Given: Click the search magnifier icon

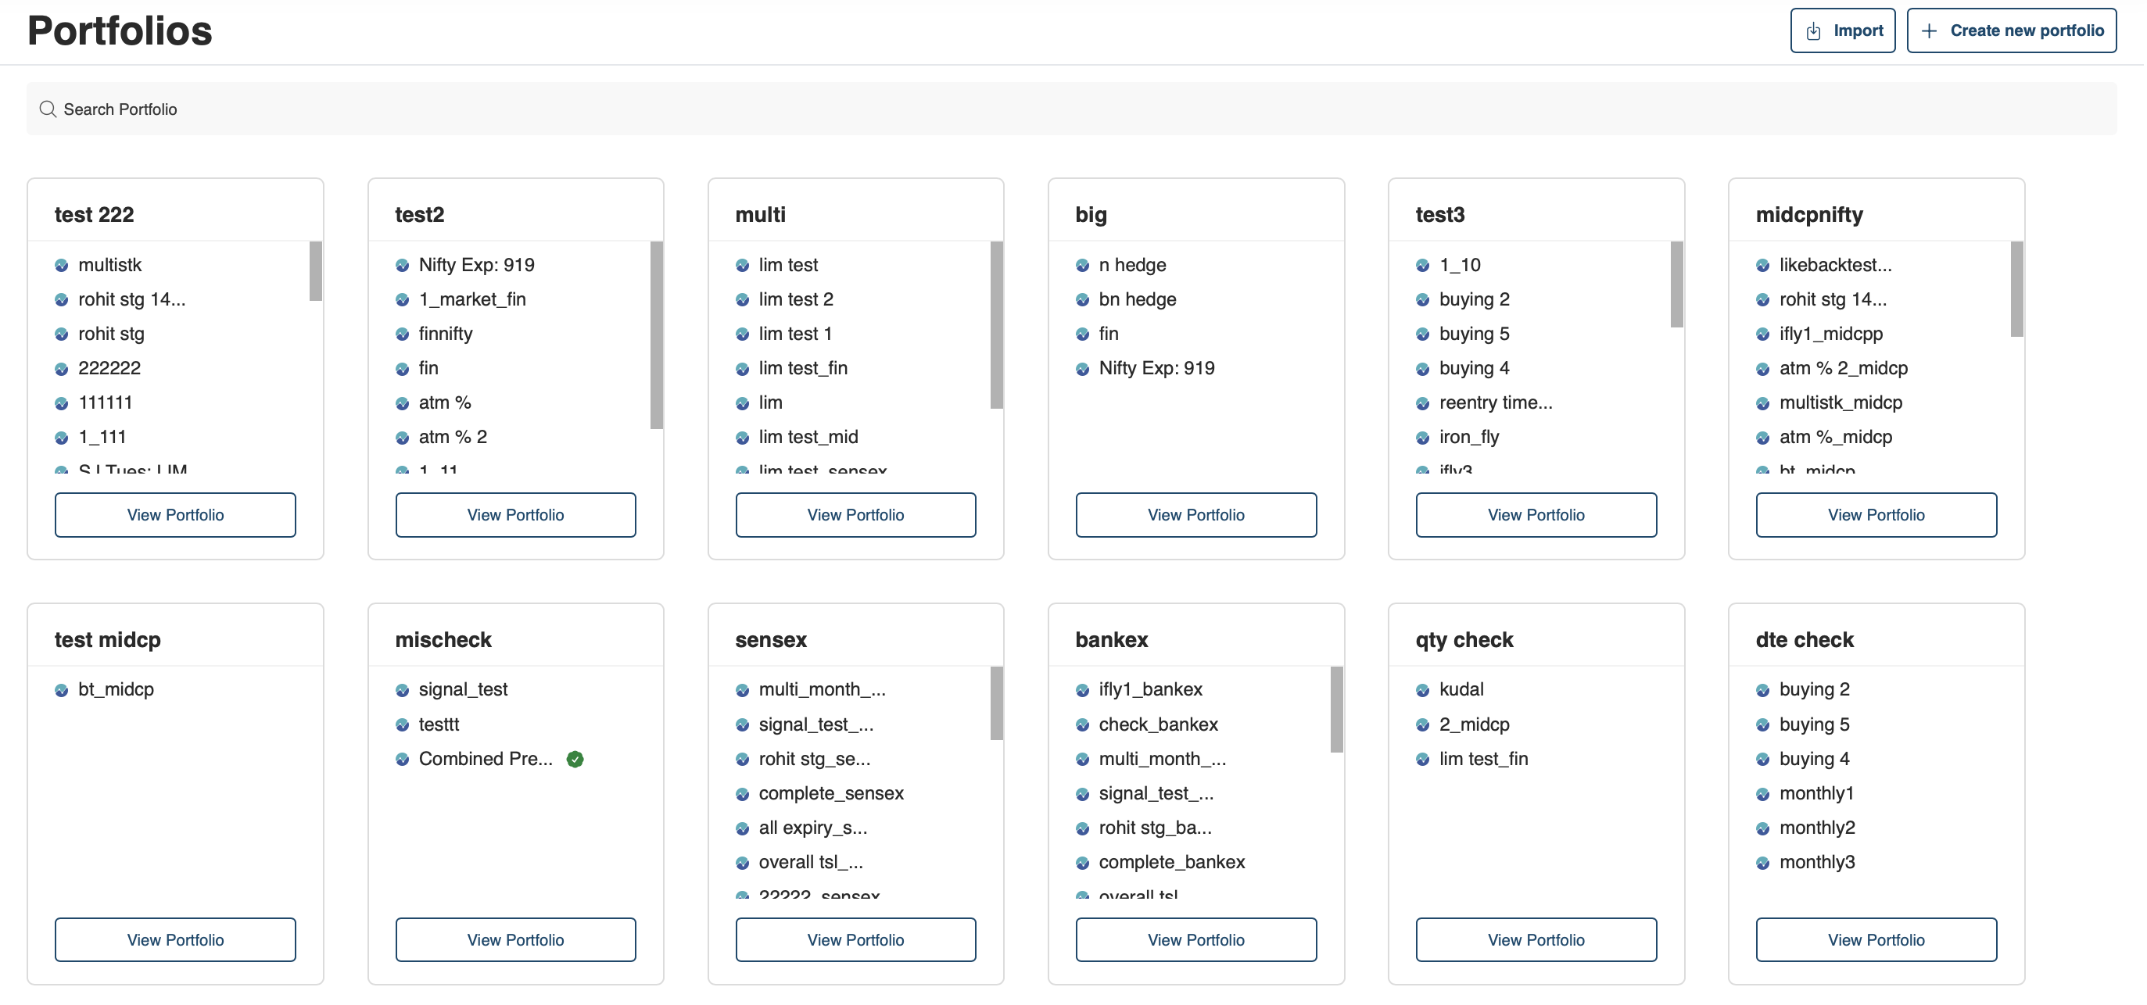Looking at the screenshot, I should tap(48, 109).
